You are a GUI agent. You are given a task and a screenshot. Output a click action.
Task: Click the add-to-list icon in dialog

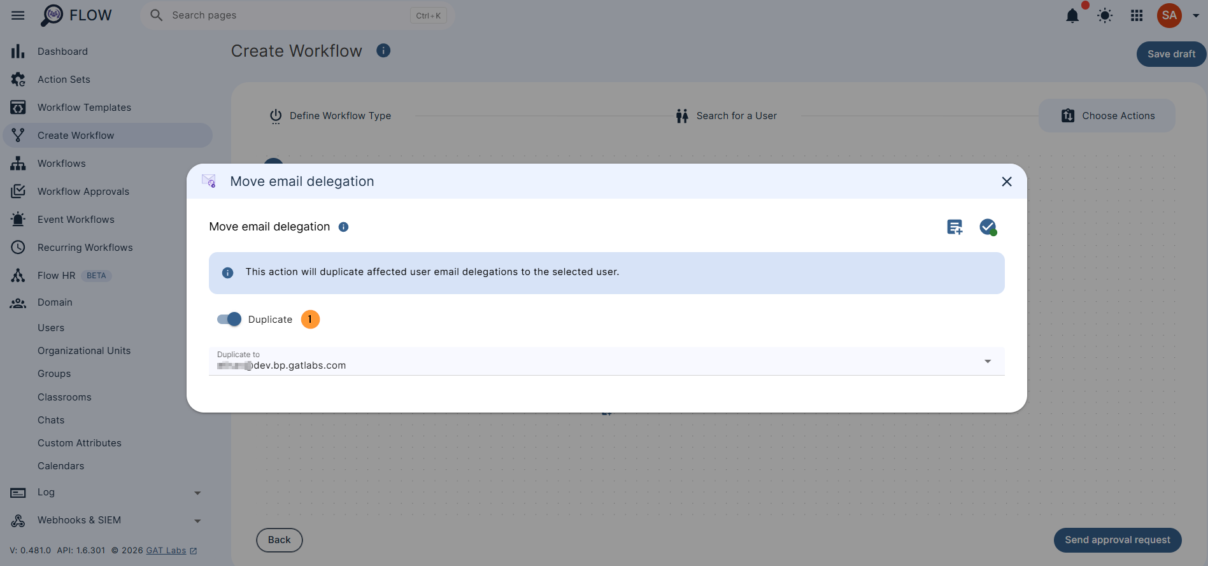[955, 227]
